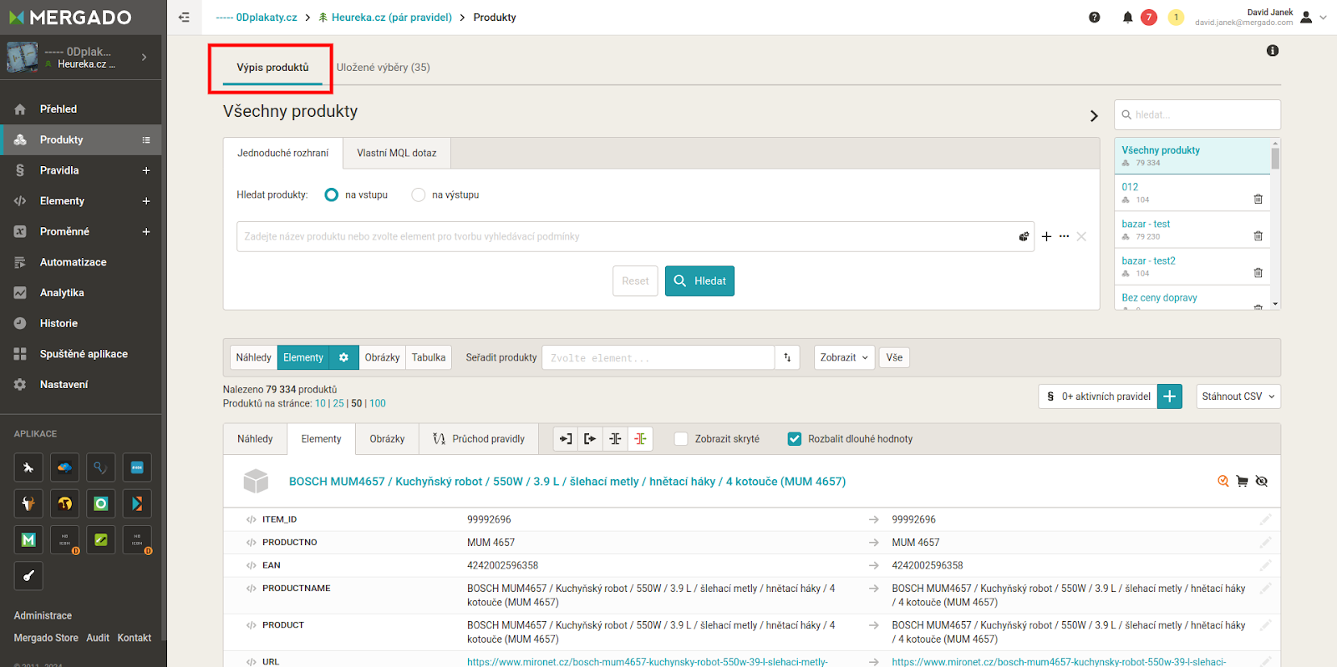This screenshot has height=667, width=1337.
Task: Open the BOSCH MUM4657 product title link
Action: (567, 482)
